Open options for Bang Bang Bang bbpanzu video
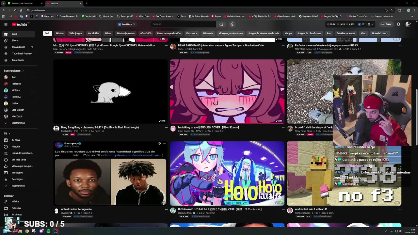 pyautogui.click(x=166, y=128)
